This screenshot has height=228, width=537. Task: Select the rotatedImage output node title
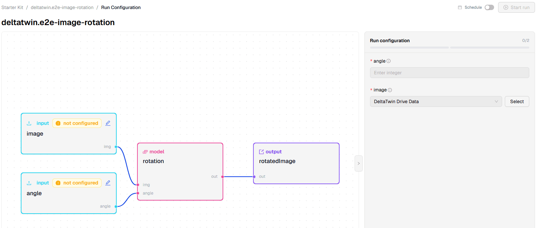pos(277,161)
